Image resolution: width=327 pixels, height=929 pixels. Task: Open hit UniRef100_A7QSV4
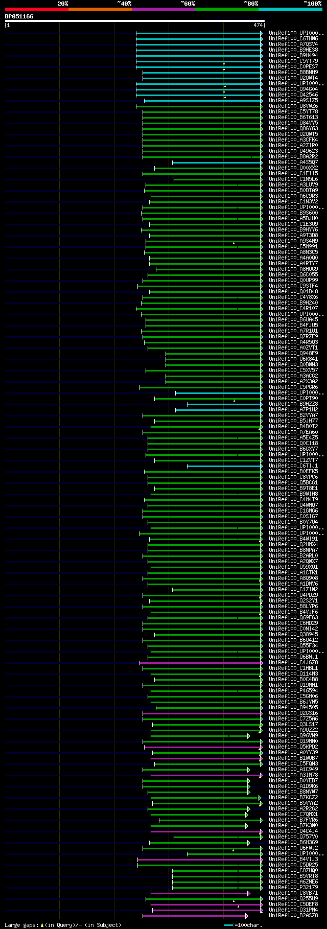click(x=293, y=44)
